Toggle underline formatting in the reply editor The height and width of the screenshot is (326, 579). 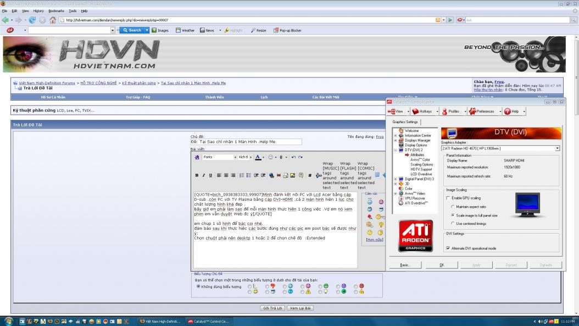(x=210, y=175)
